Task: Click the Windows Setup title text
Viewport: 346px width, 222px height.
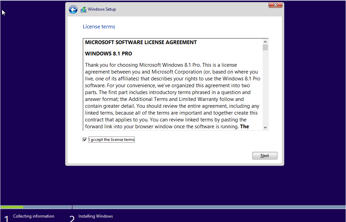Action: (102, 9)
